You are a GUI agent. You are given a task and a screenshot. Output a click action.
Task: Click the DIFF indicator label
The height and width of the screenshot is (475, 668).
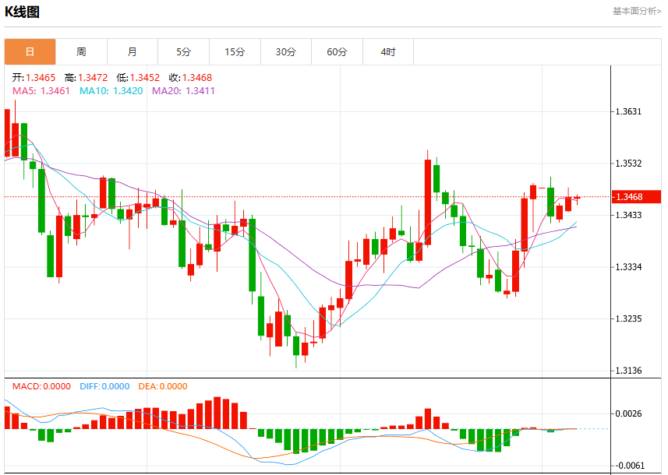coord(104,386)
